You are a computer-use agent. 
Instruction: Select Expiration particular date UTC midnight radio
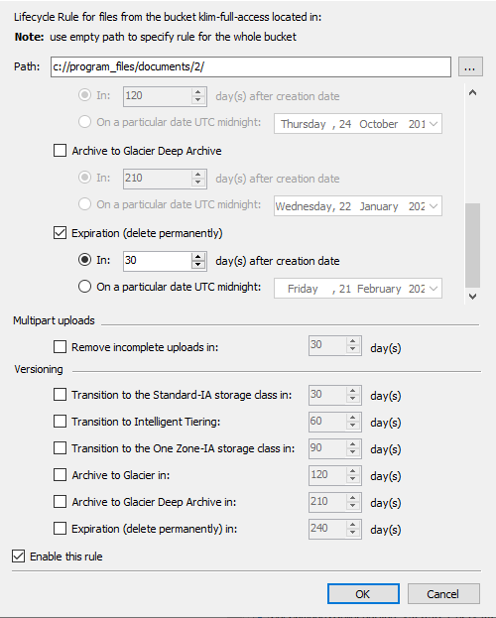point(84,287)
